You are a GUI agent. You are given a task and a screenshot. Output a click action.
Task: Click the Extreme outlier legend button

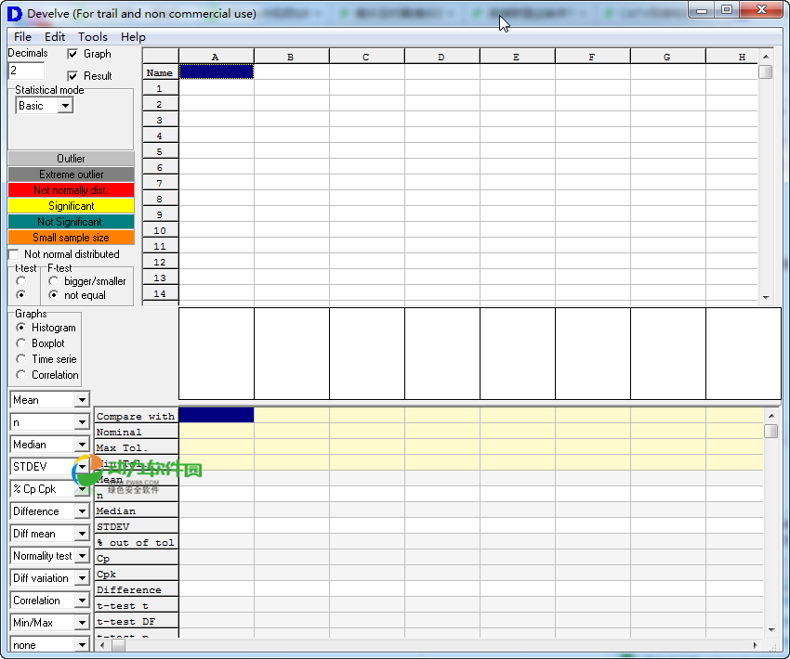click(71, 174)
